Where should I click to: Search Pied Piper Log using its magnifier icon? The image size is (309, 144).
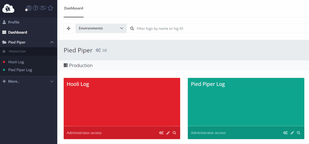[x=299, y=133]
